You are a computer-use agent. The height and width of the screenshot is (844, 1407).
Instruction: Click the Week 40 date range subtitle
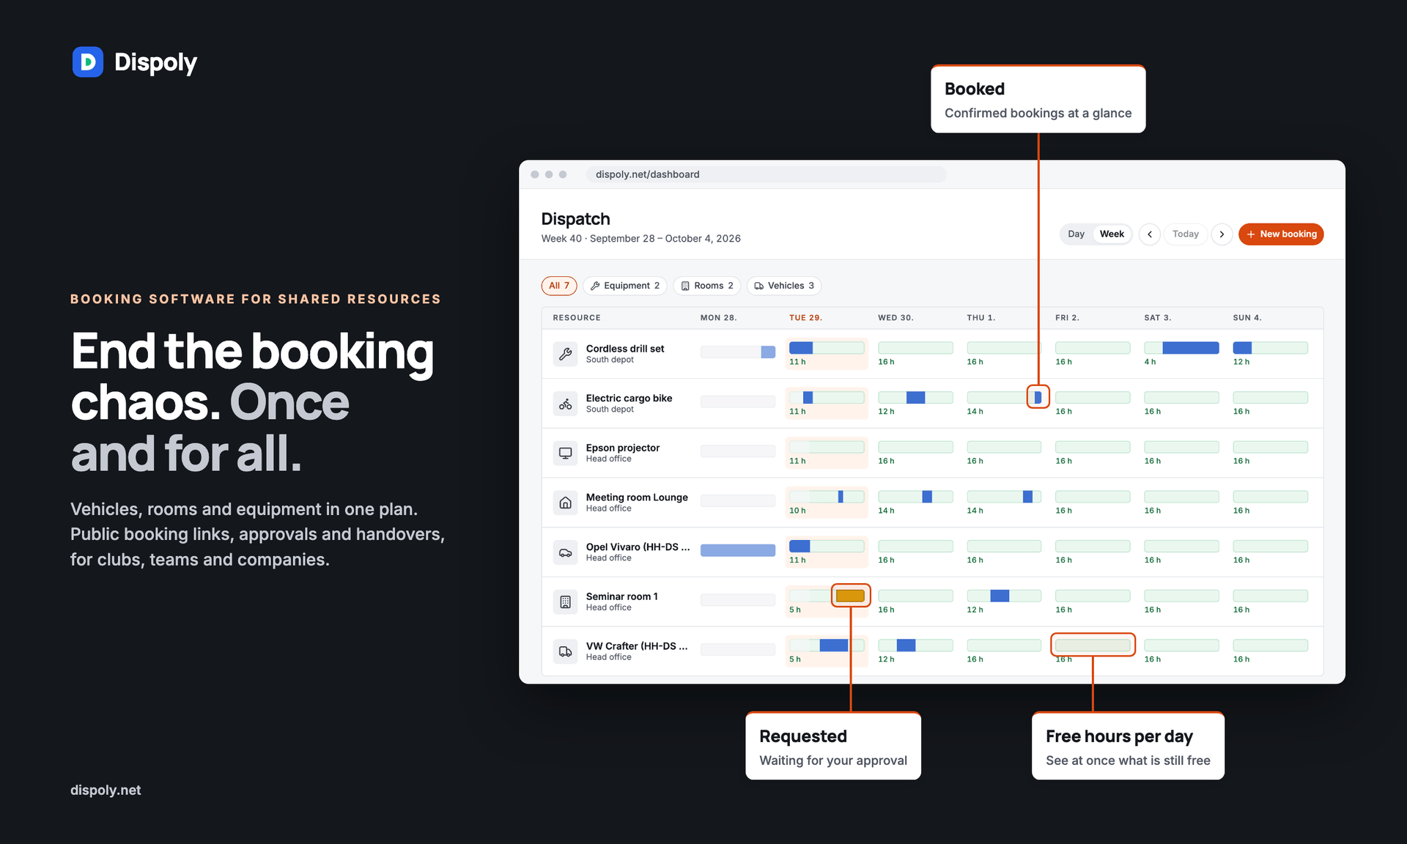640,239
